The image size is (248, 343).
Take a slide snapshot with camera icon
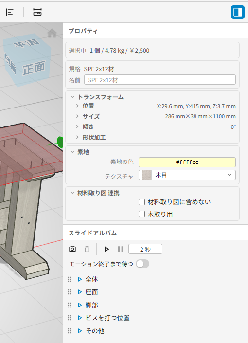tap(72, 249)
